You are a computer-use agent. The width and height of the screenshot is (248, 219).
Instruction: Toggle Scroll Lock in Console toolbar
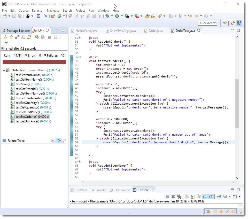[193, 197]
